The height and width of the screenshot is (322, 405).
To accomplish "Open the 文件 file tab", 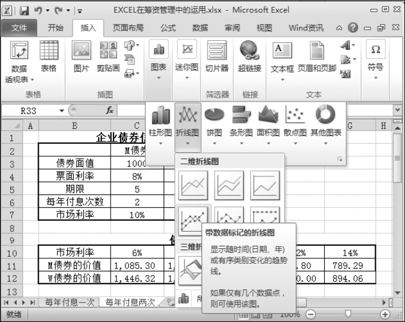I will [x=19, y=27].
